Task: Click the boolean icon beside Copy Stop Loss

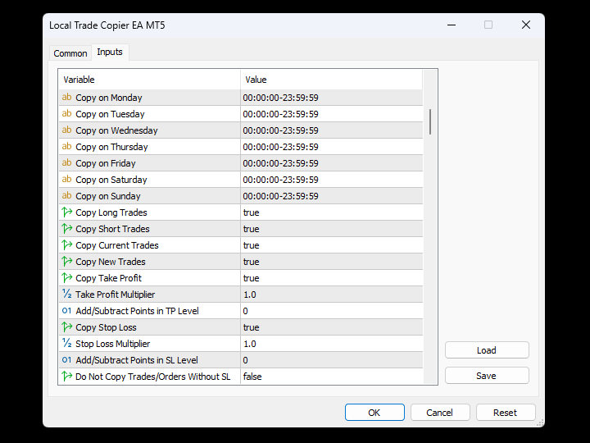Action: pos(67,327)
